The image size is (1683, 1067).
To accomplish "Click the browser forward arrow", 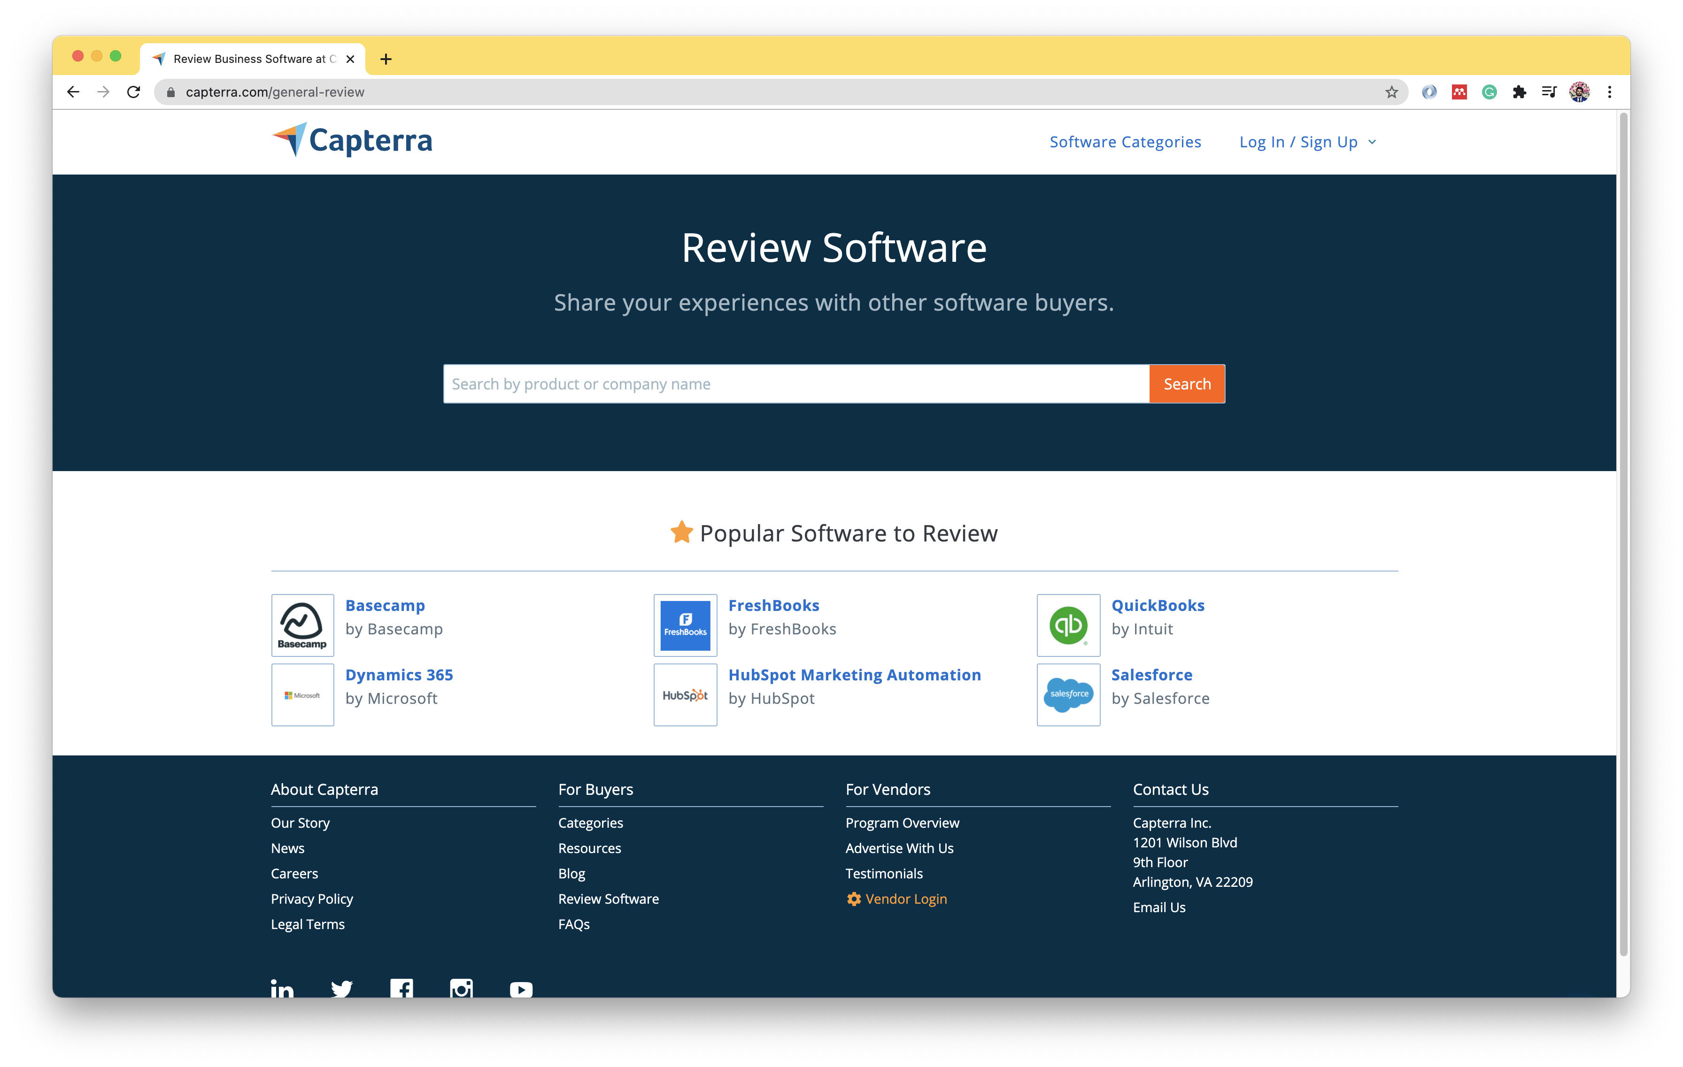I will [103, 91].
